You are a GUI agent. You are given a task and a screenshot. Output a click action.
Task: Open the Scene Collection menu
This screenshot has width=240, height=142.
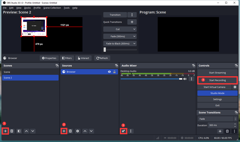(x=52, y=8)
